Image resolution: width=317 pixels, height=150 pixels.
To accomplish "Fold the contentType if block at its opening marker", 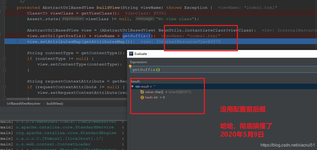I will point(4,59).
